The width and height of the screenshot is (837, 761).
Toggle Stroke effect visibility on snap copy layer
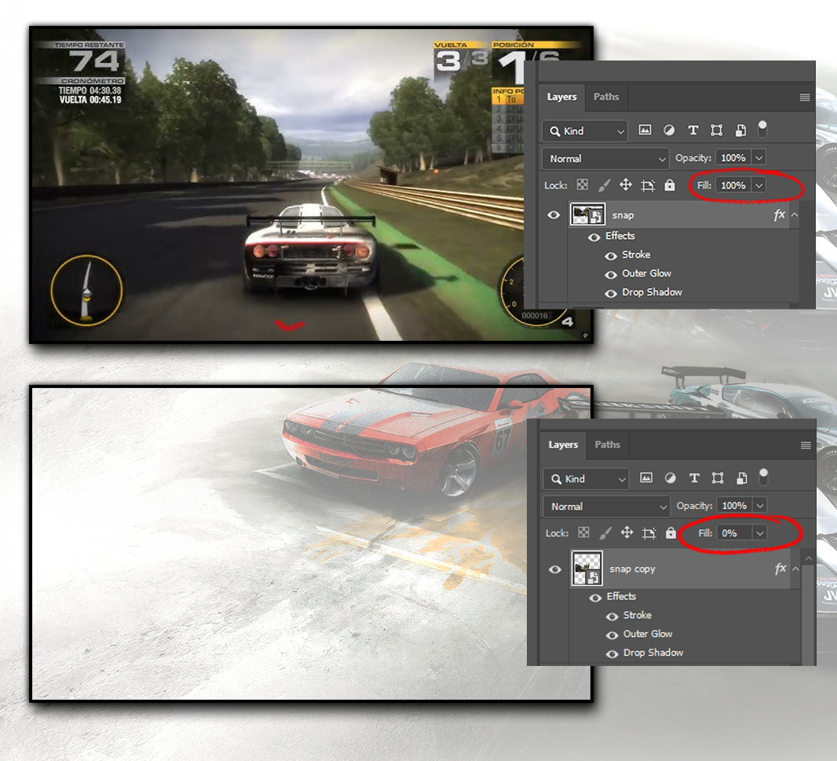[x=612, y=616]
